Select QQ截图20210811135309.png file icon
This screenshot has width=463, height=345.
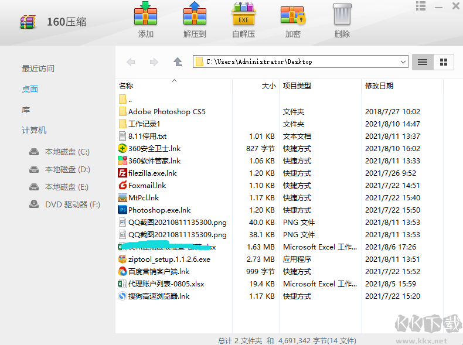click(122, 235)
